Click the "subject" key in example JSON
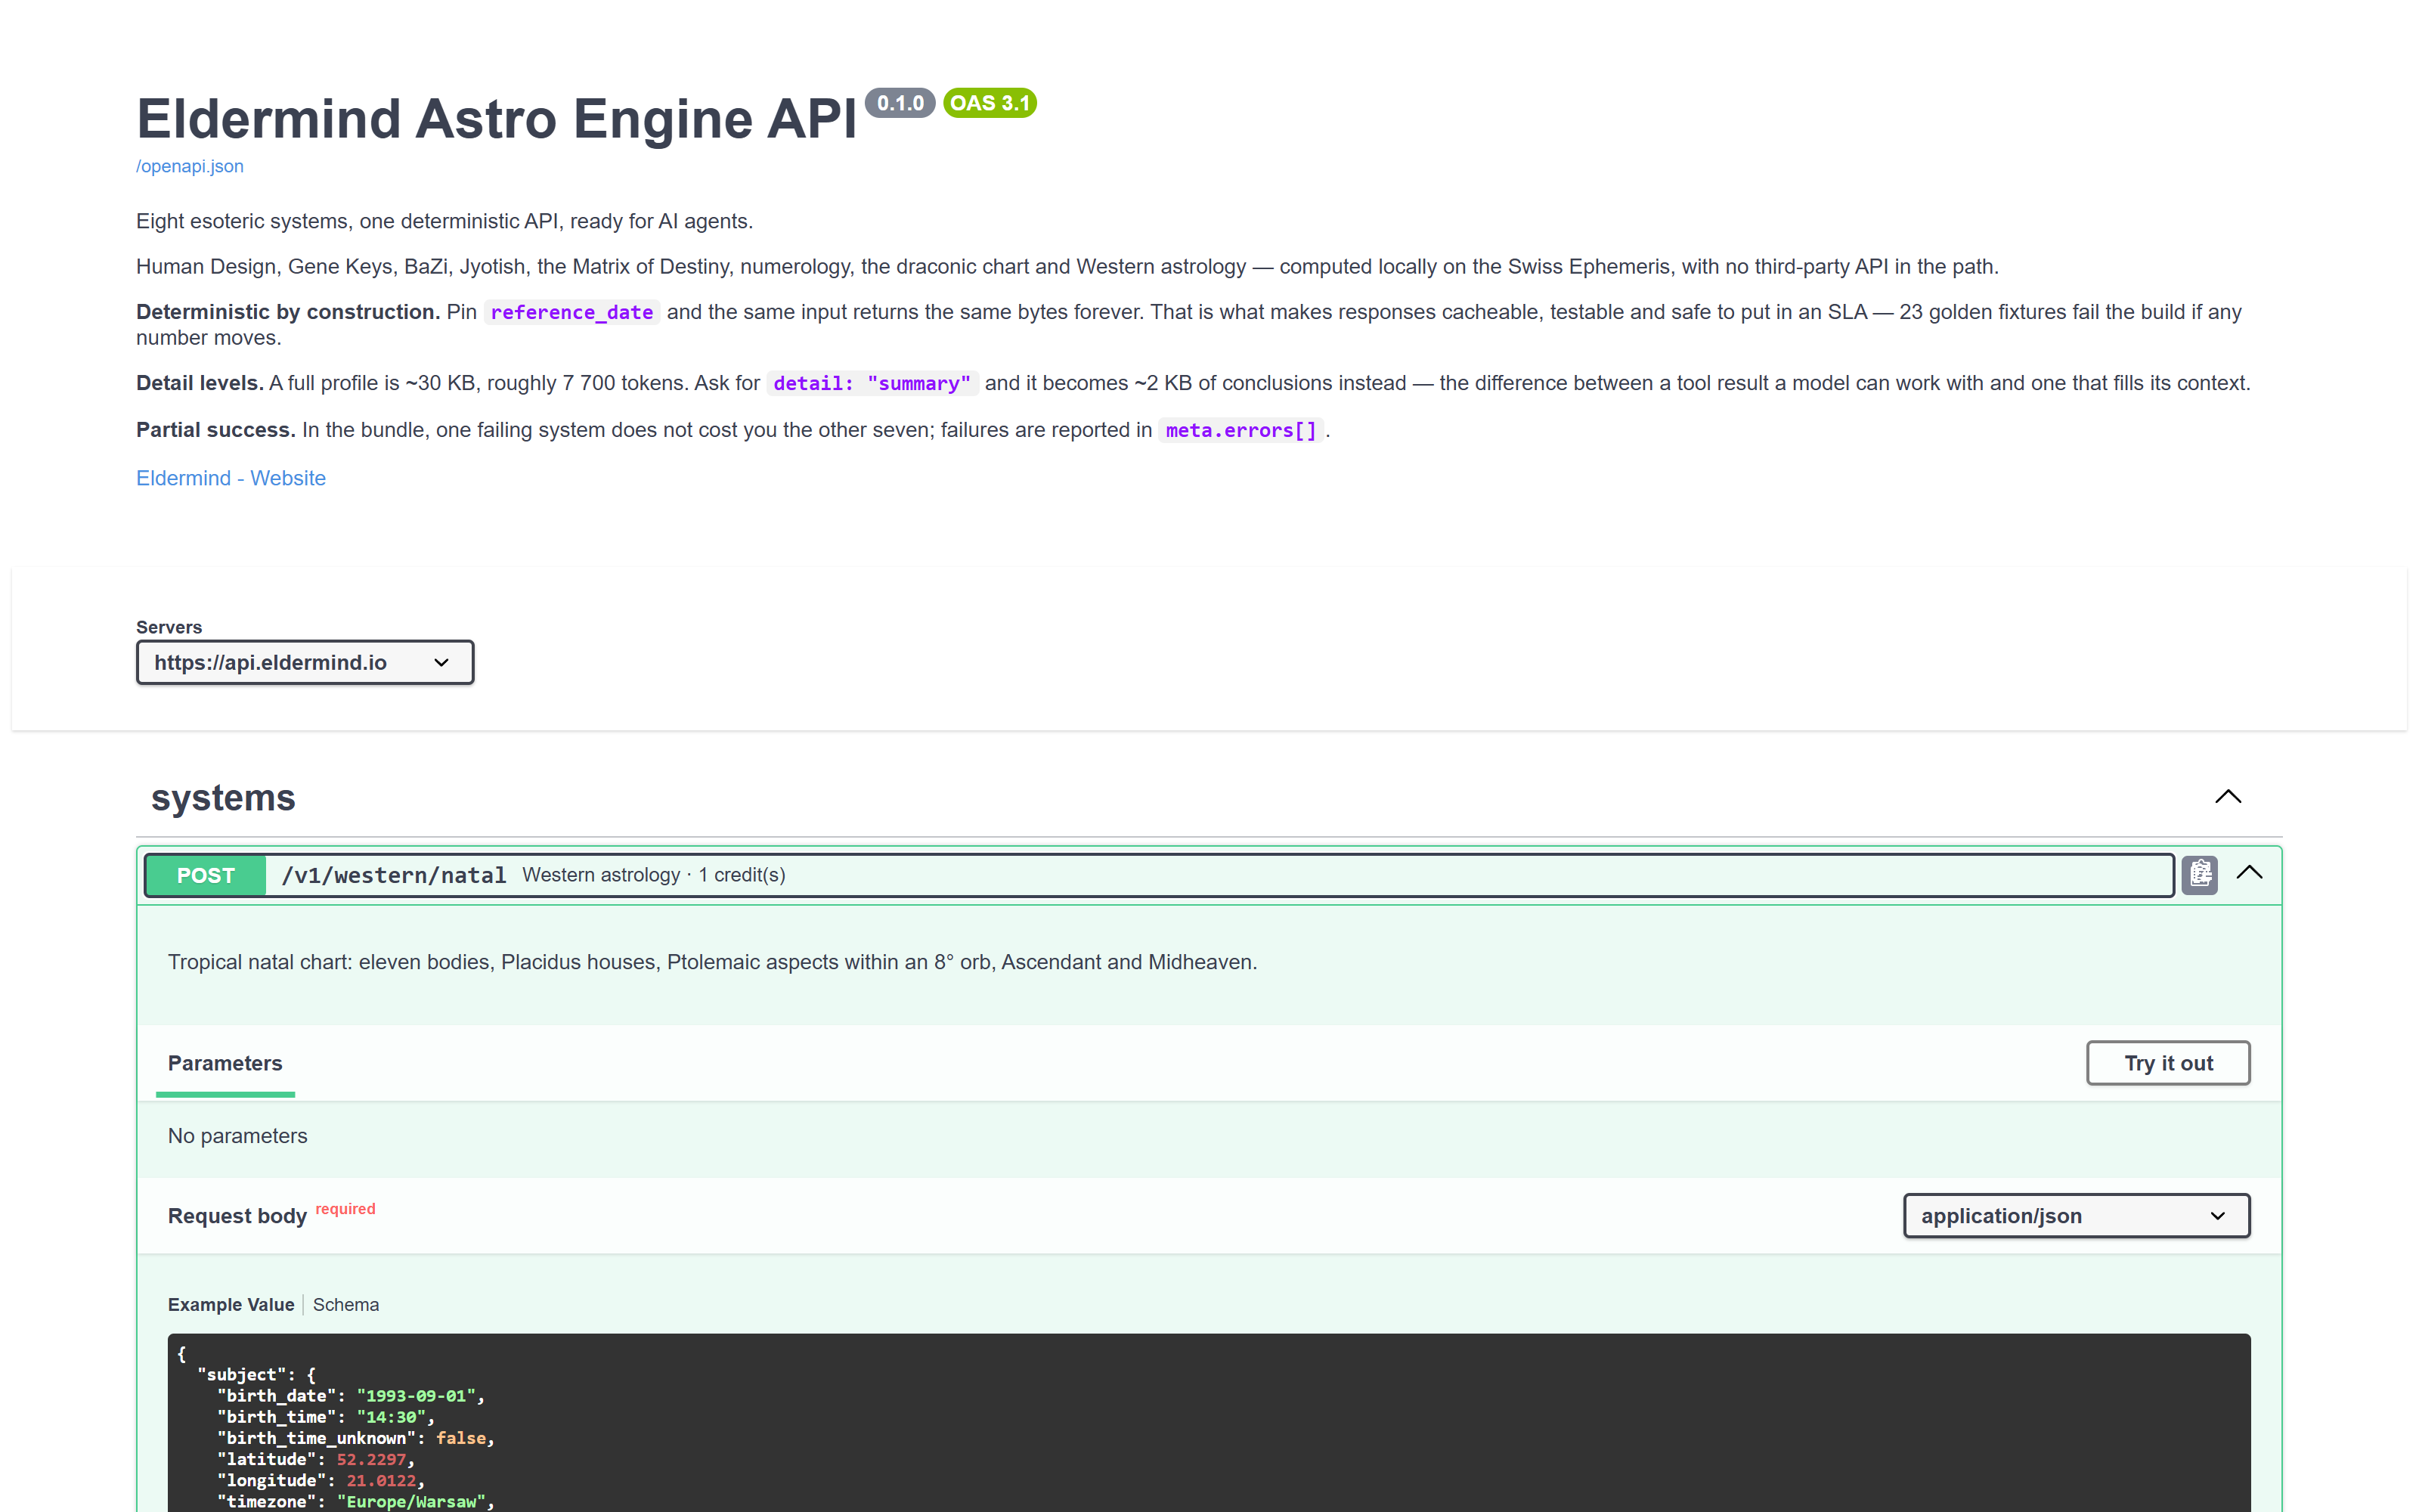Viewport: 2419px width, 1512px height. point(242,1375)
